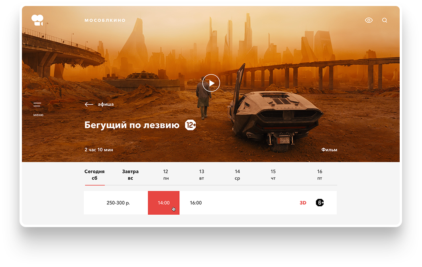
Task: Open search with the magnifier icon
Action: coord(385,20)
